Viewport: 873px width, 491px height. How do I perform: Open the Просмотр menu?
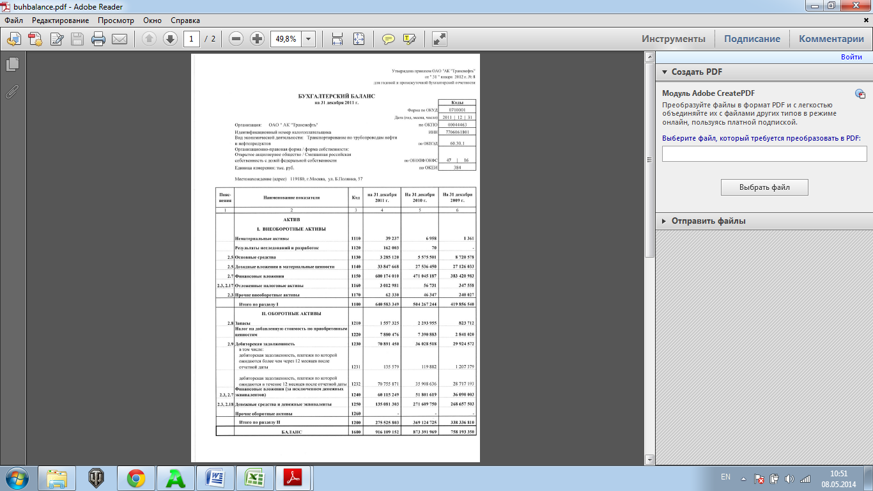[x=116, y=20]
